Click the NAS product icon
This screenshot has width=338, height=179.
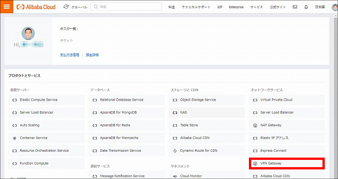pos(175,113)
